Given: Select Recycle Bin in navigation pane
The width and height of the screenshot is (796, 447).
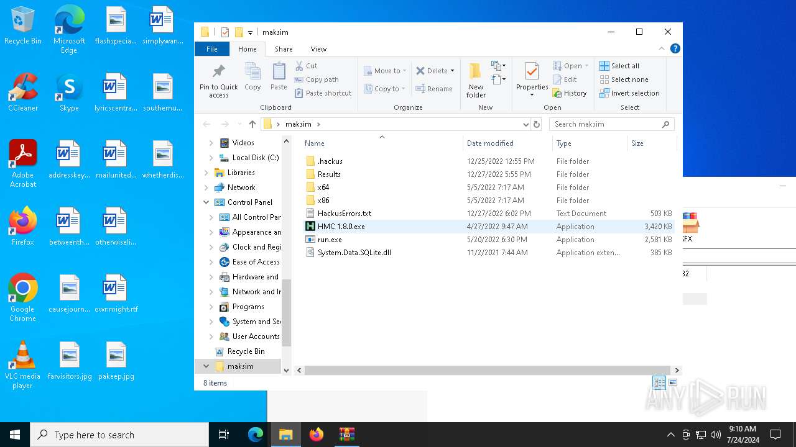Looking at the screenshot, I should point(246,351).
